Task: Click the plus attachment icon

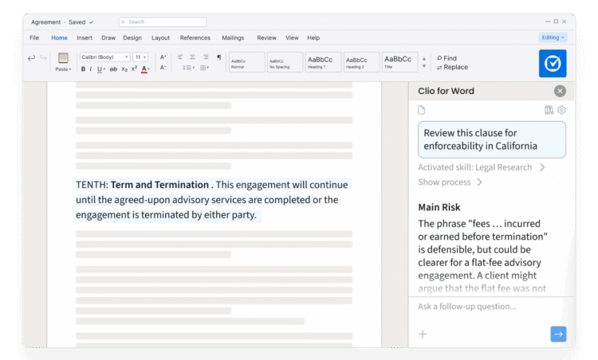Action: (x=423, y=334)
